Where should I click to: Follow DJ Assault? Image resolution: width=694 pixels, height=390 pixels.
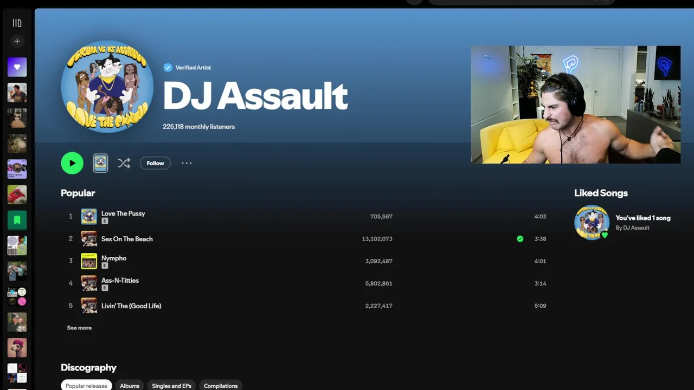pyautogui.click(x=155, y=163)
